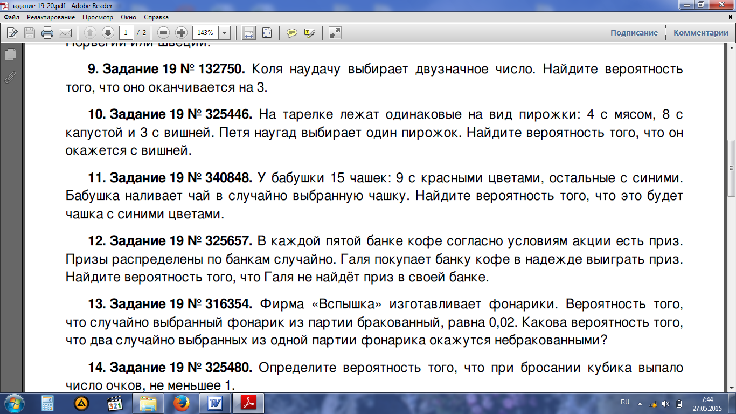Click the zoom in plus button
This screenshot has width=736, height=414.
tap(181, 32)
